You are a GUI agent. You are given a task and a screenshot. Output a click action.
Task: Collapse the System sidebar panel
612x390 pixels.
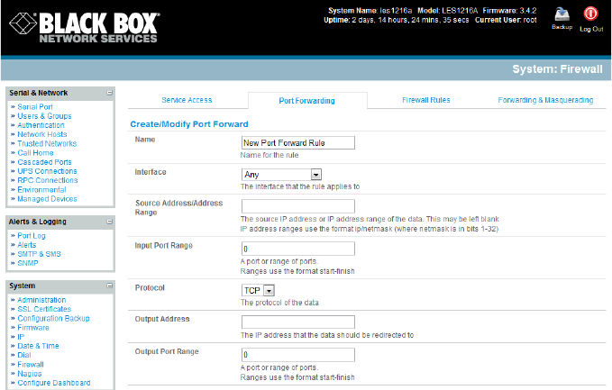109,286
